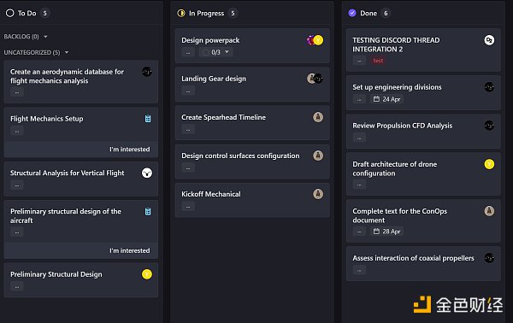Click the red test tag label

(378, 61)
